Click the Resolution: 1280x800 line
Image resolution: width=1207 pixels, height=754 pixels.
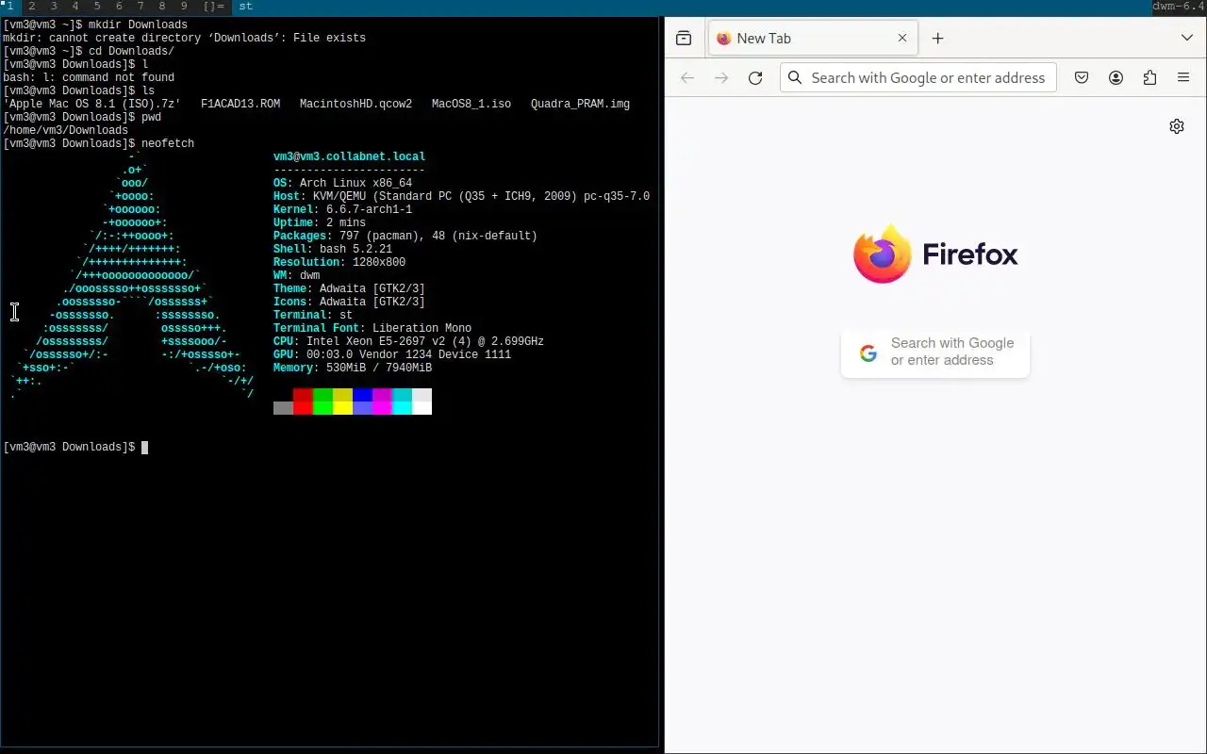(339, 263)
